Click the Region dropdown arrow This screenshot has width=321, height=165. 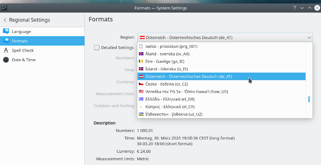pyautogui.click(x=309, y=37)
